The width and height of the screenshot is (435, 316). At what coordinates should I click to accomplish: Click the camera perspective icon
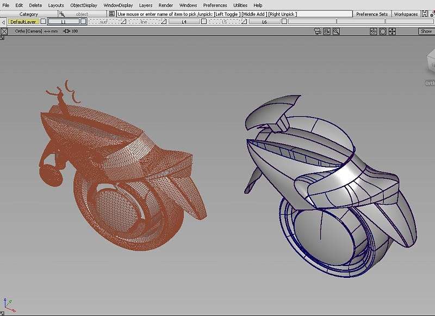pos(318,32)
